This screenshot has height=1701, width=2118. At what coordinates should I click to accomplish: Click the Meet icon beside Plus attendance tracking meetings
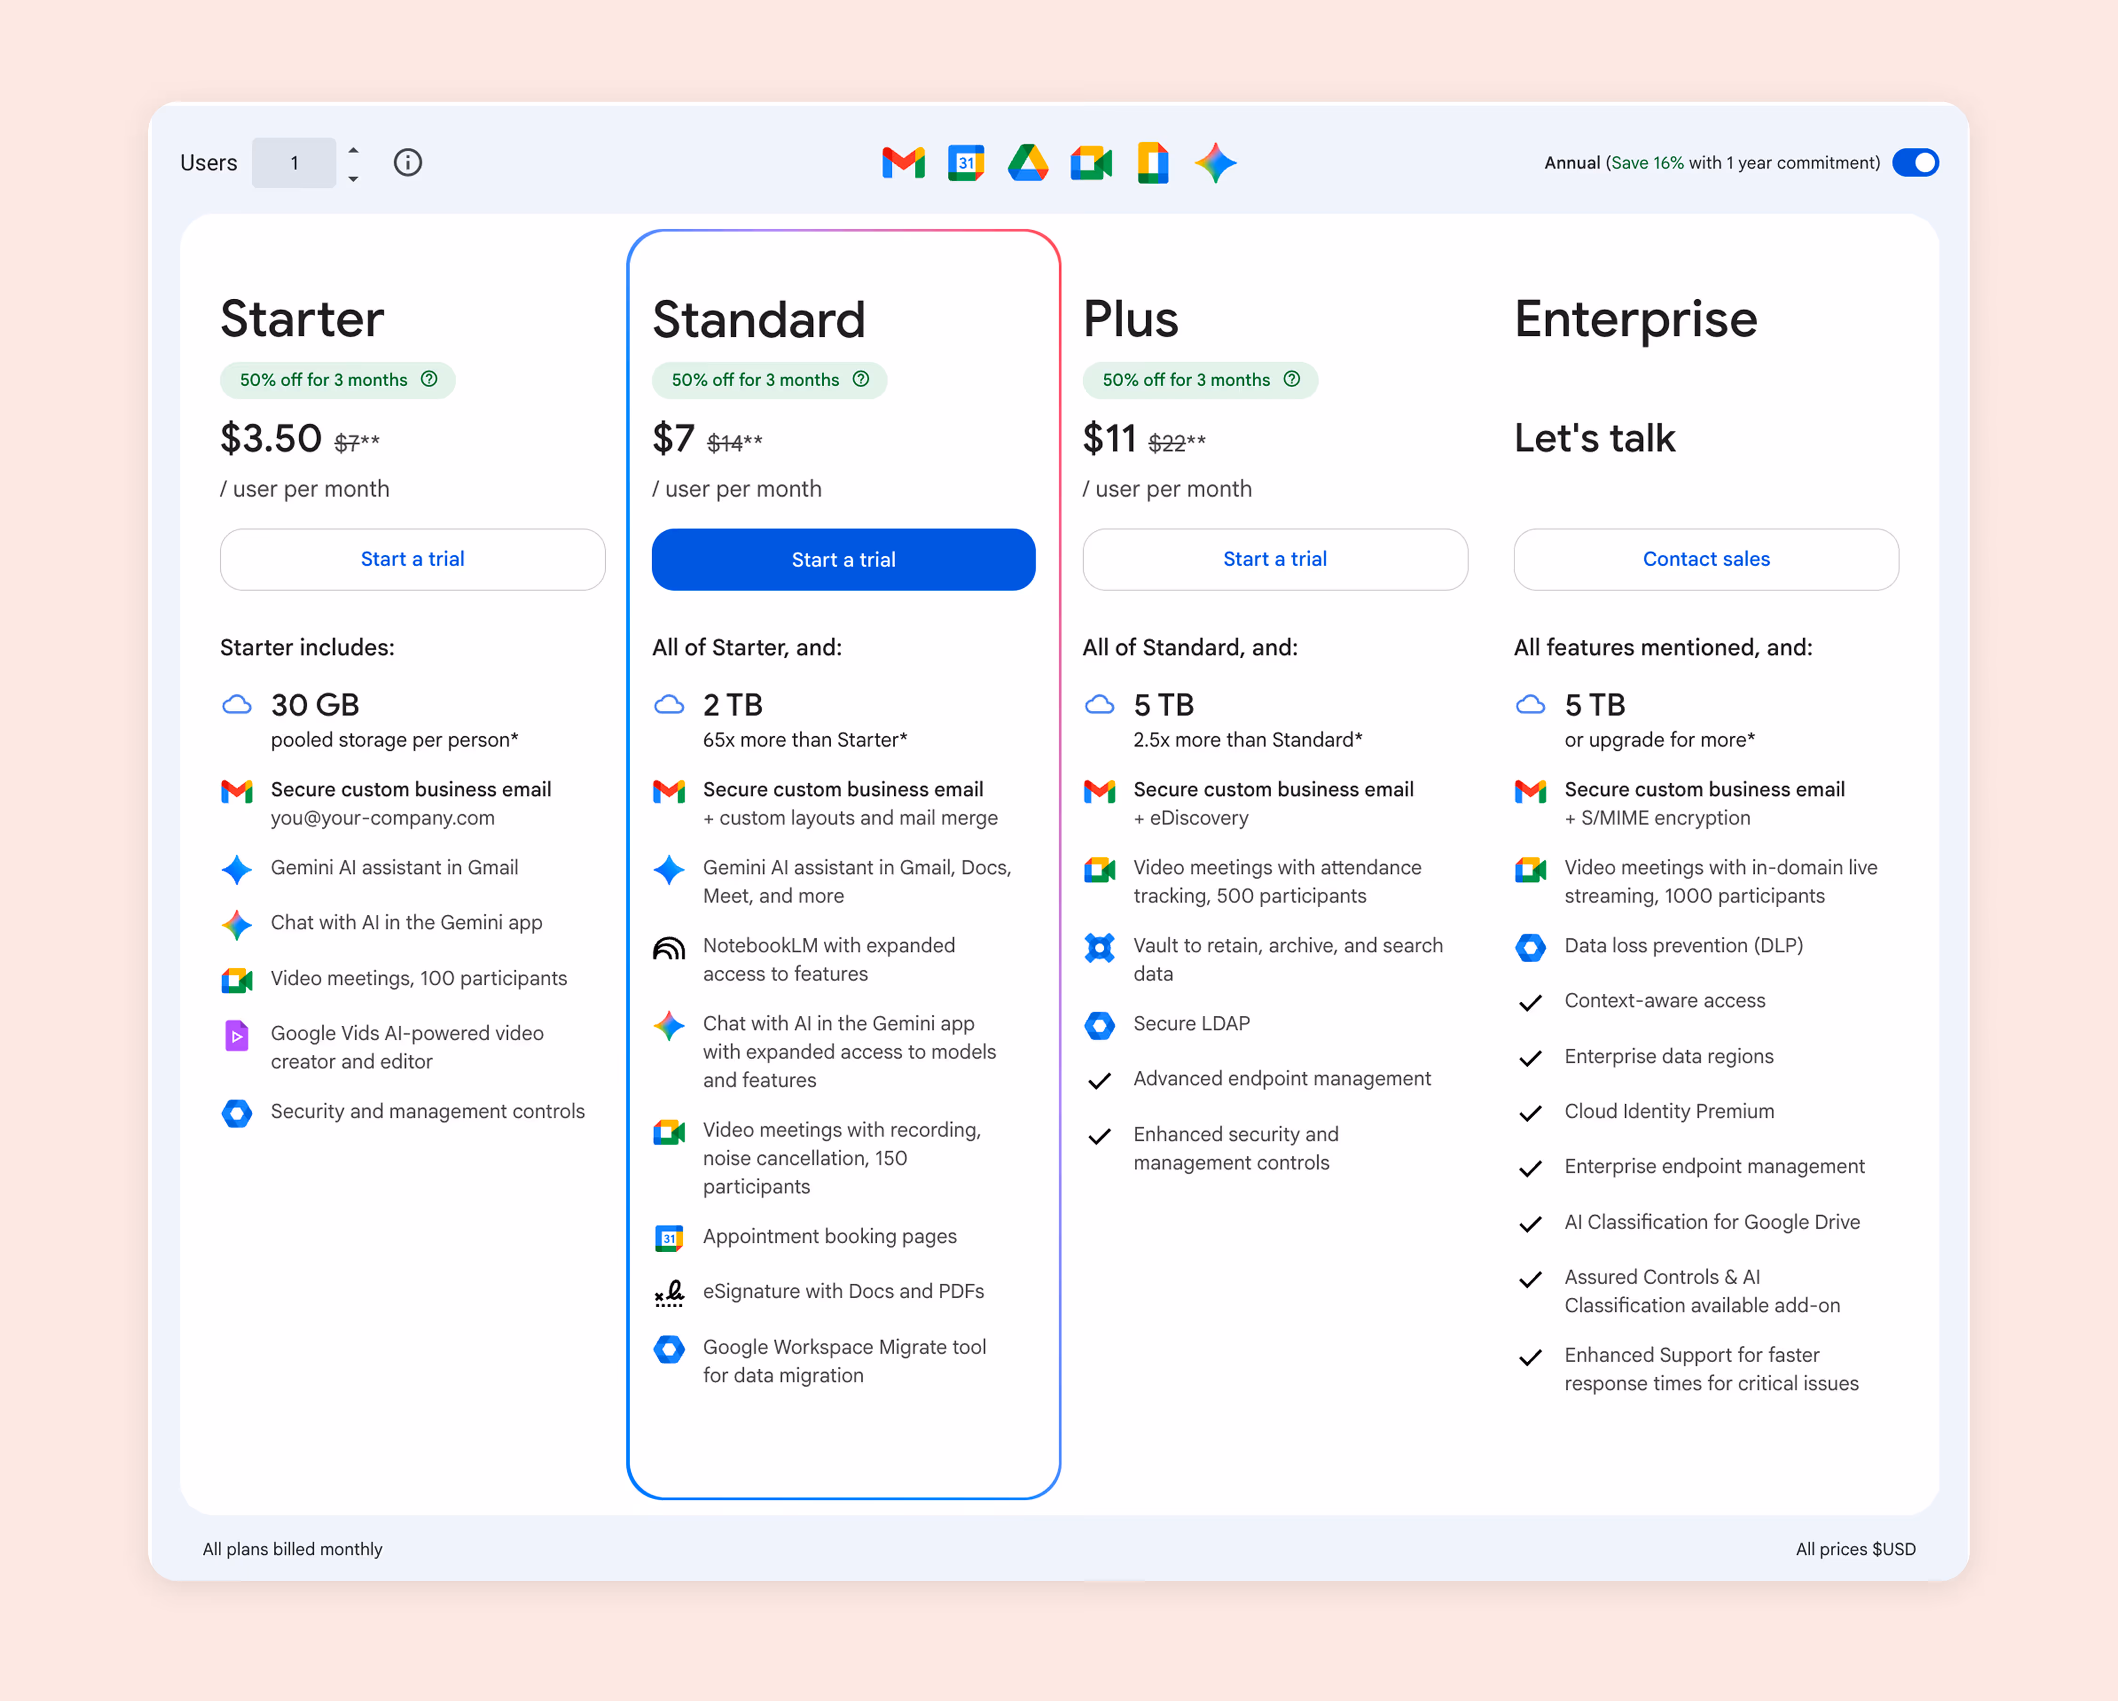click(x=1099, y=869)
